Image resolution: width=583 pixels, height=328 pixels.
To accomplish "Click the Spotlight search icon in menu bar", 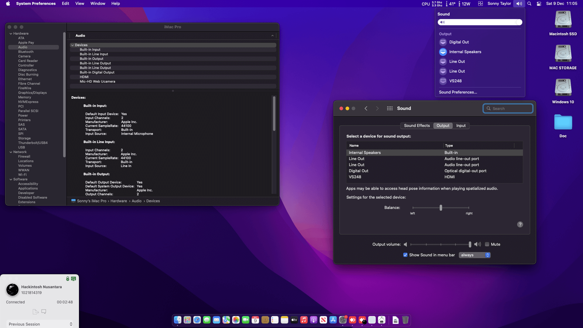I will tap(529, 4).
